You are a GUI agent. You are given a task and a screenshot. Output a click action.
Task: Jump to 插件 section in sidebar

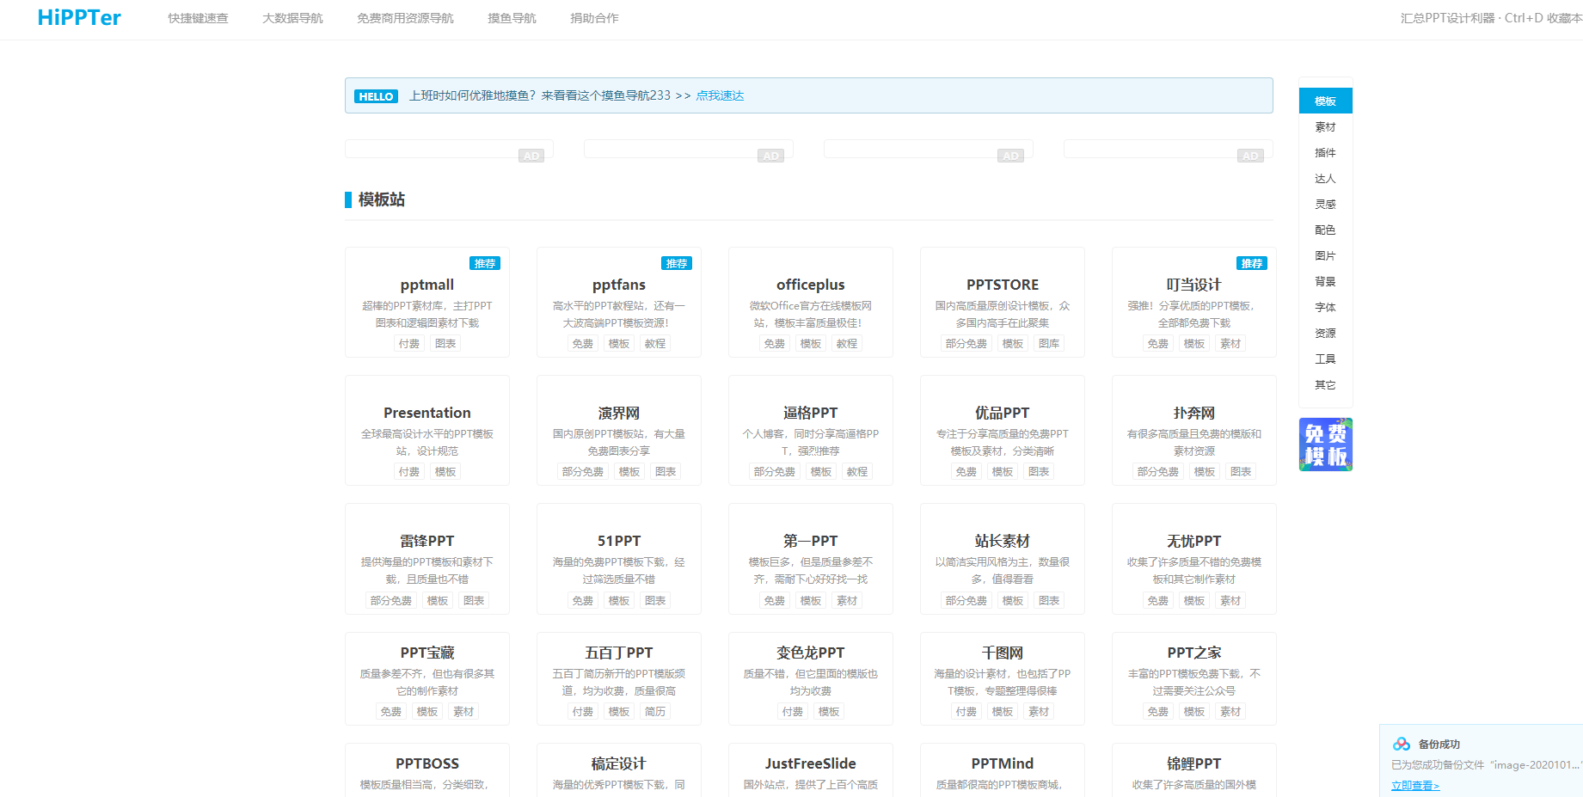point(1325,153)
